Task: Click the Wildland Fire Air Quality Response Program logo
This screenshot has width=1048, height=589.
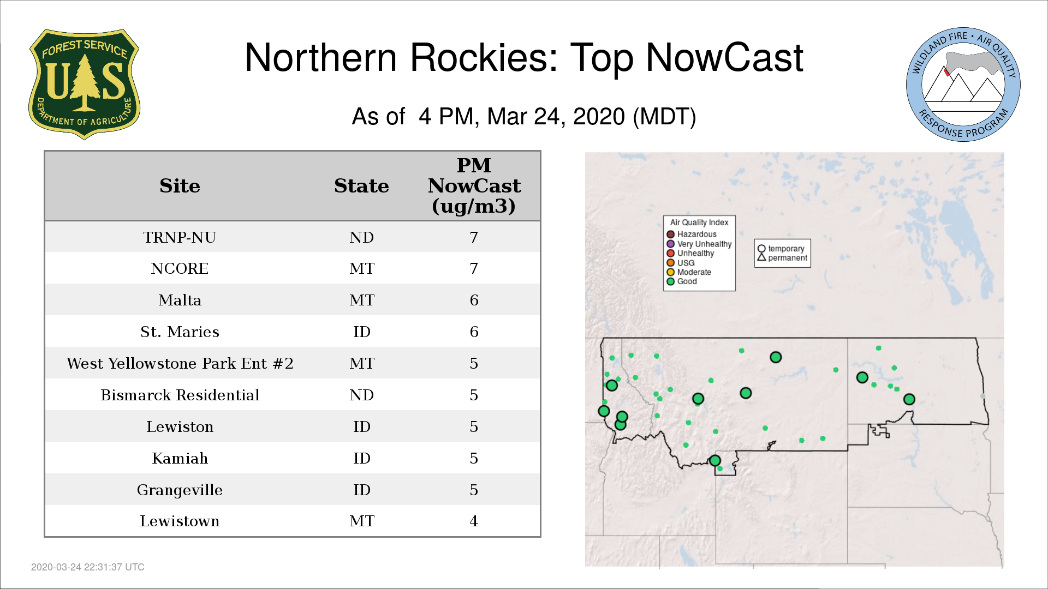Action: click(x=963, y=85)
